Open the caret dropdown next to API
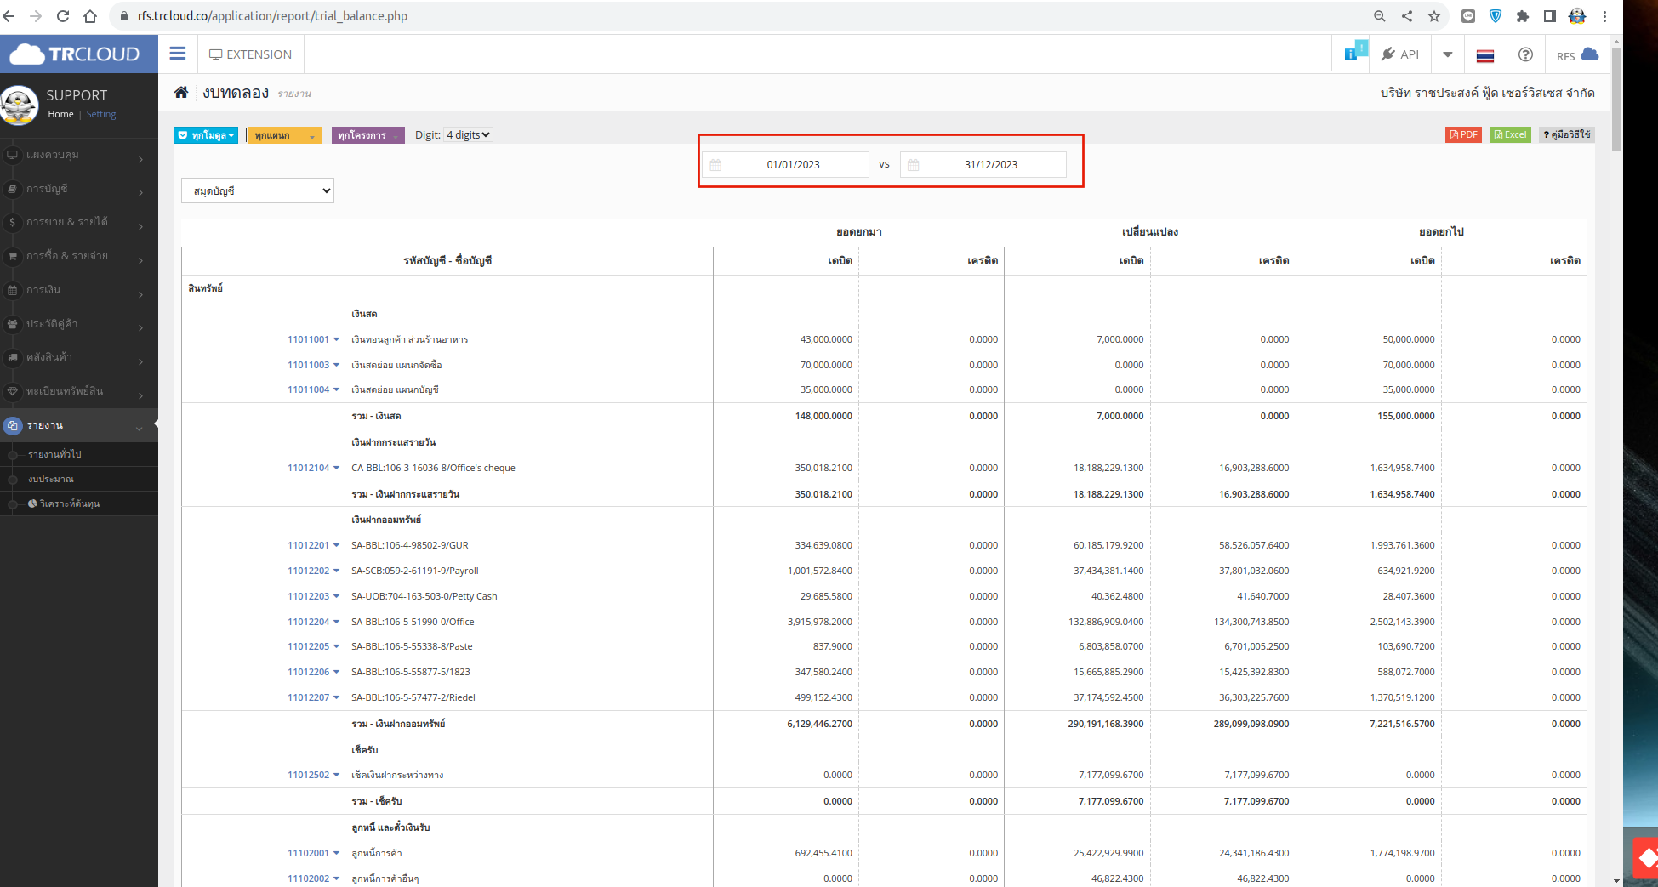The width and height of the screenshot is (1658, 887). point(1448,54)
